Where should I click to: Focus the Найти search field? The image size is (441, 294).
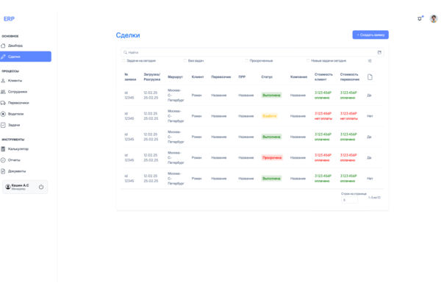pos(252,53)
